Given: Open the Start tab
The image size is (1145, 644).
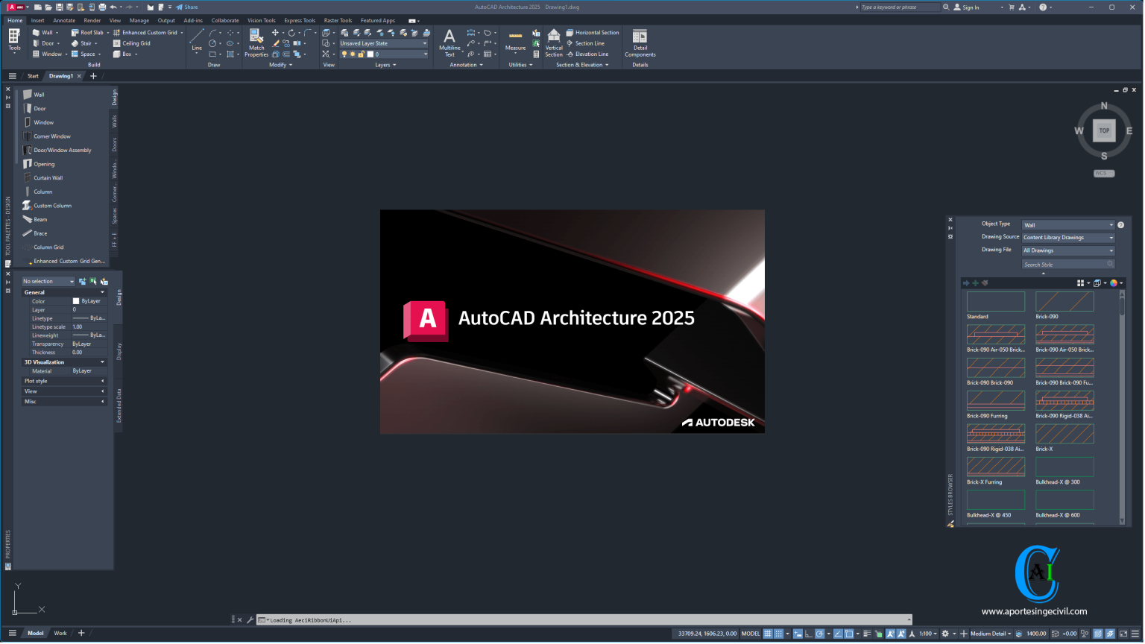Looking at the screenshot, I should tap(33, 75).
